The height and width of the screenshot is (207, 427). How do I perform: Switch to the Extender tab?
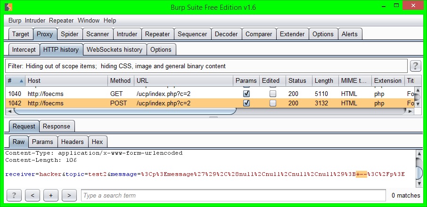point(292,34)
